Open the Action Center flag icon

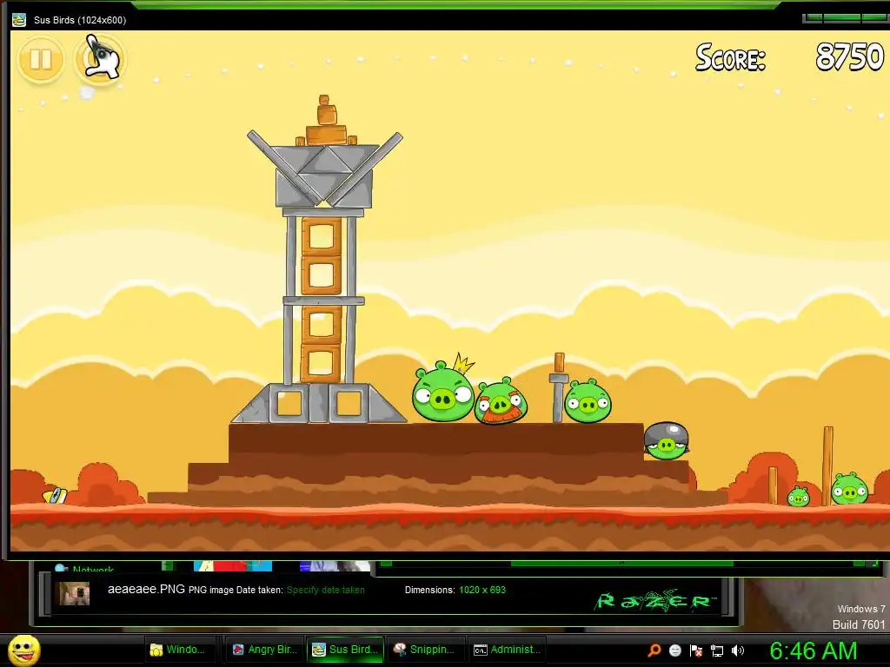pyautogui.click(x=696, y=650)
